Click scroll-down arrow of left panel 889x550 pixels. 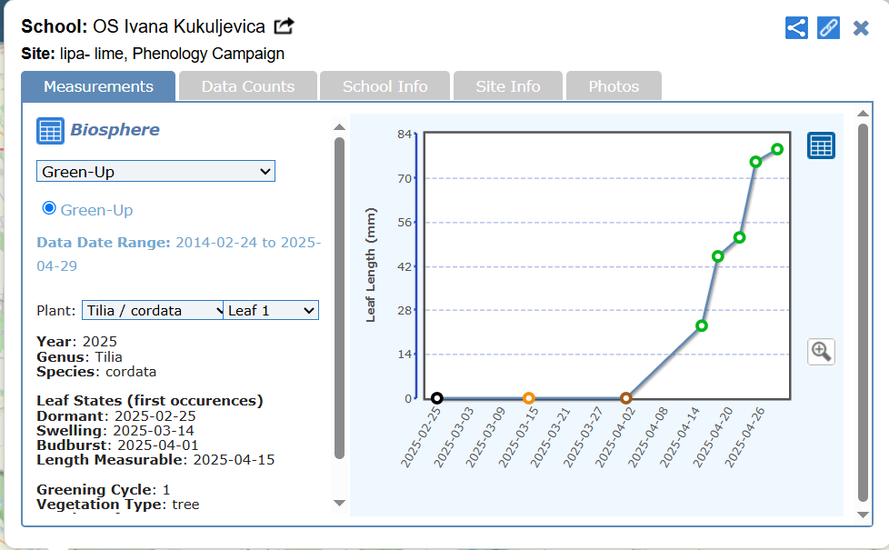tap(339, 503)
